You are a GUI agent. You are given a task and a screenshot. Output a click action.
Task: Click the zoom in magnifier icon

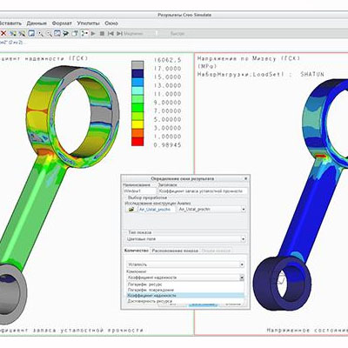tap(40, 34)
